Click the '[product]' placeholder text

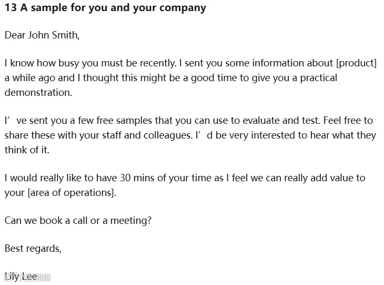(356, 63)
